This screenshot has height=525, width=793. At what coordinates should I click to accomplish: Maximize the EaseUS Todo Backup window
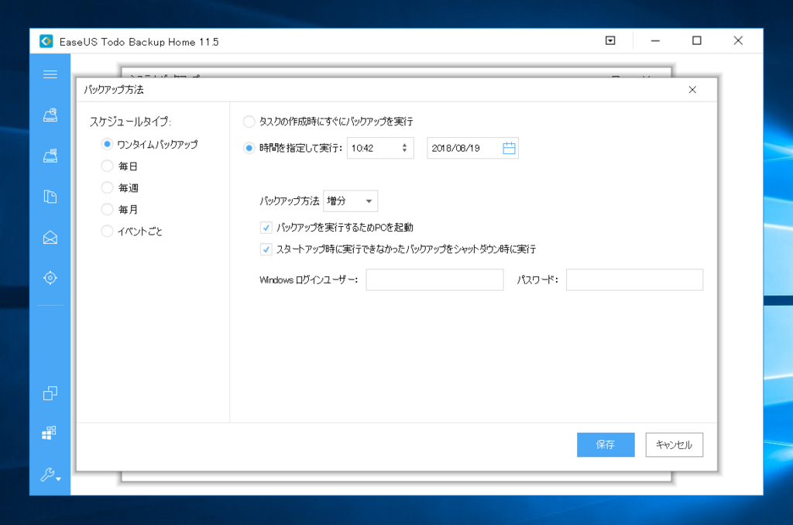[x=697, y=41]
